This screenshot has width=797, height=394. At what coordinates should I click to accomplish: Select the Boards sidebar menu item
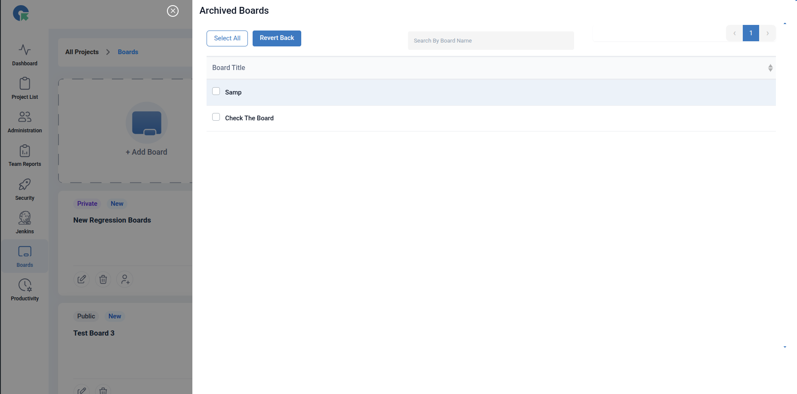(25, 257)
